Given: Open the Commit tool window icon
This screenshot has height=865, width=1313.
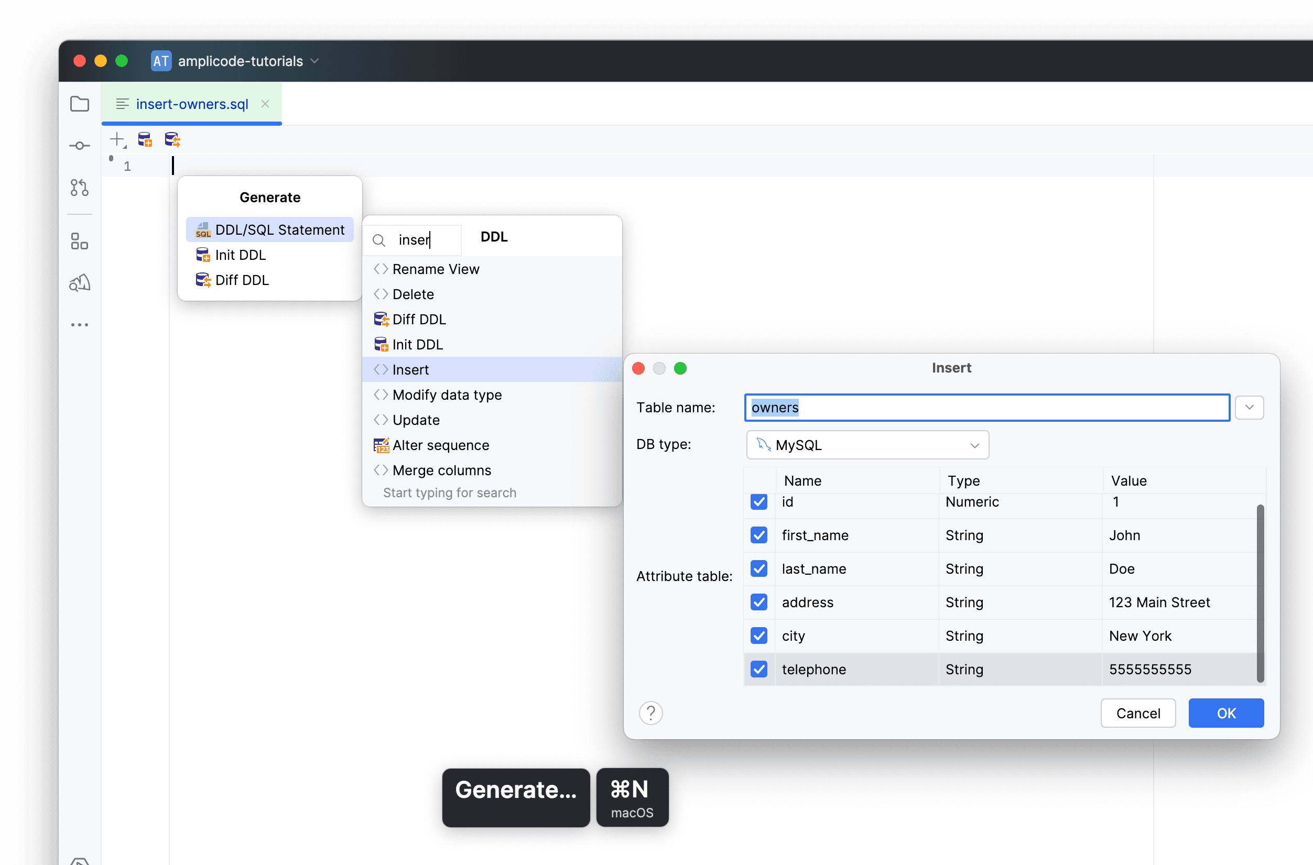Looking at the screenshot, I should (80, 146).
